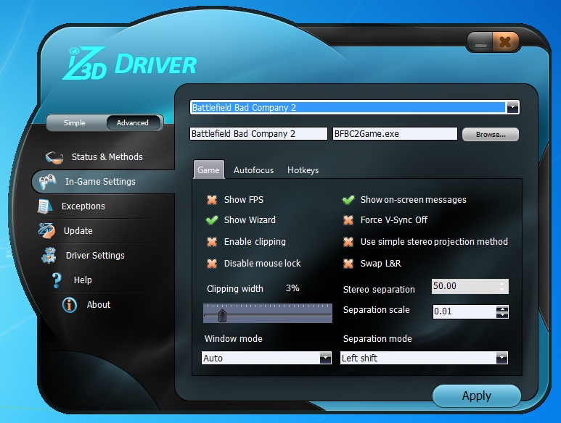Switch to the Hotkeys tab
The width and height of the screenshot is (561, 423).
pyautogui.click(x=303, y=170)
